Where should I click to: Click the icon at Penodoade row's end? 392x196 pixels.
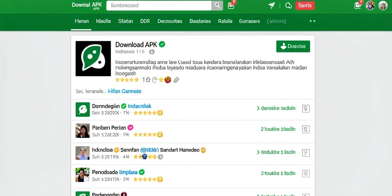(x=306, y=173)
